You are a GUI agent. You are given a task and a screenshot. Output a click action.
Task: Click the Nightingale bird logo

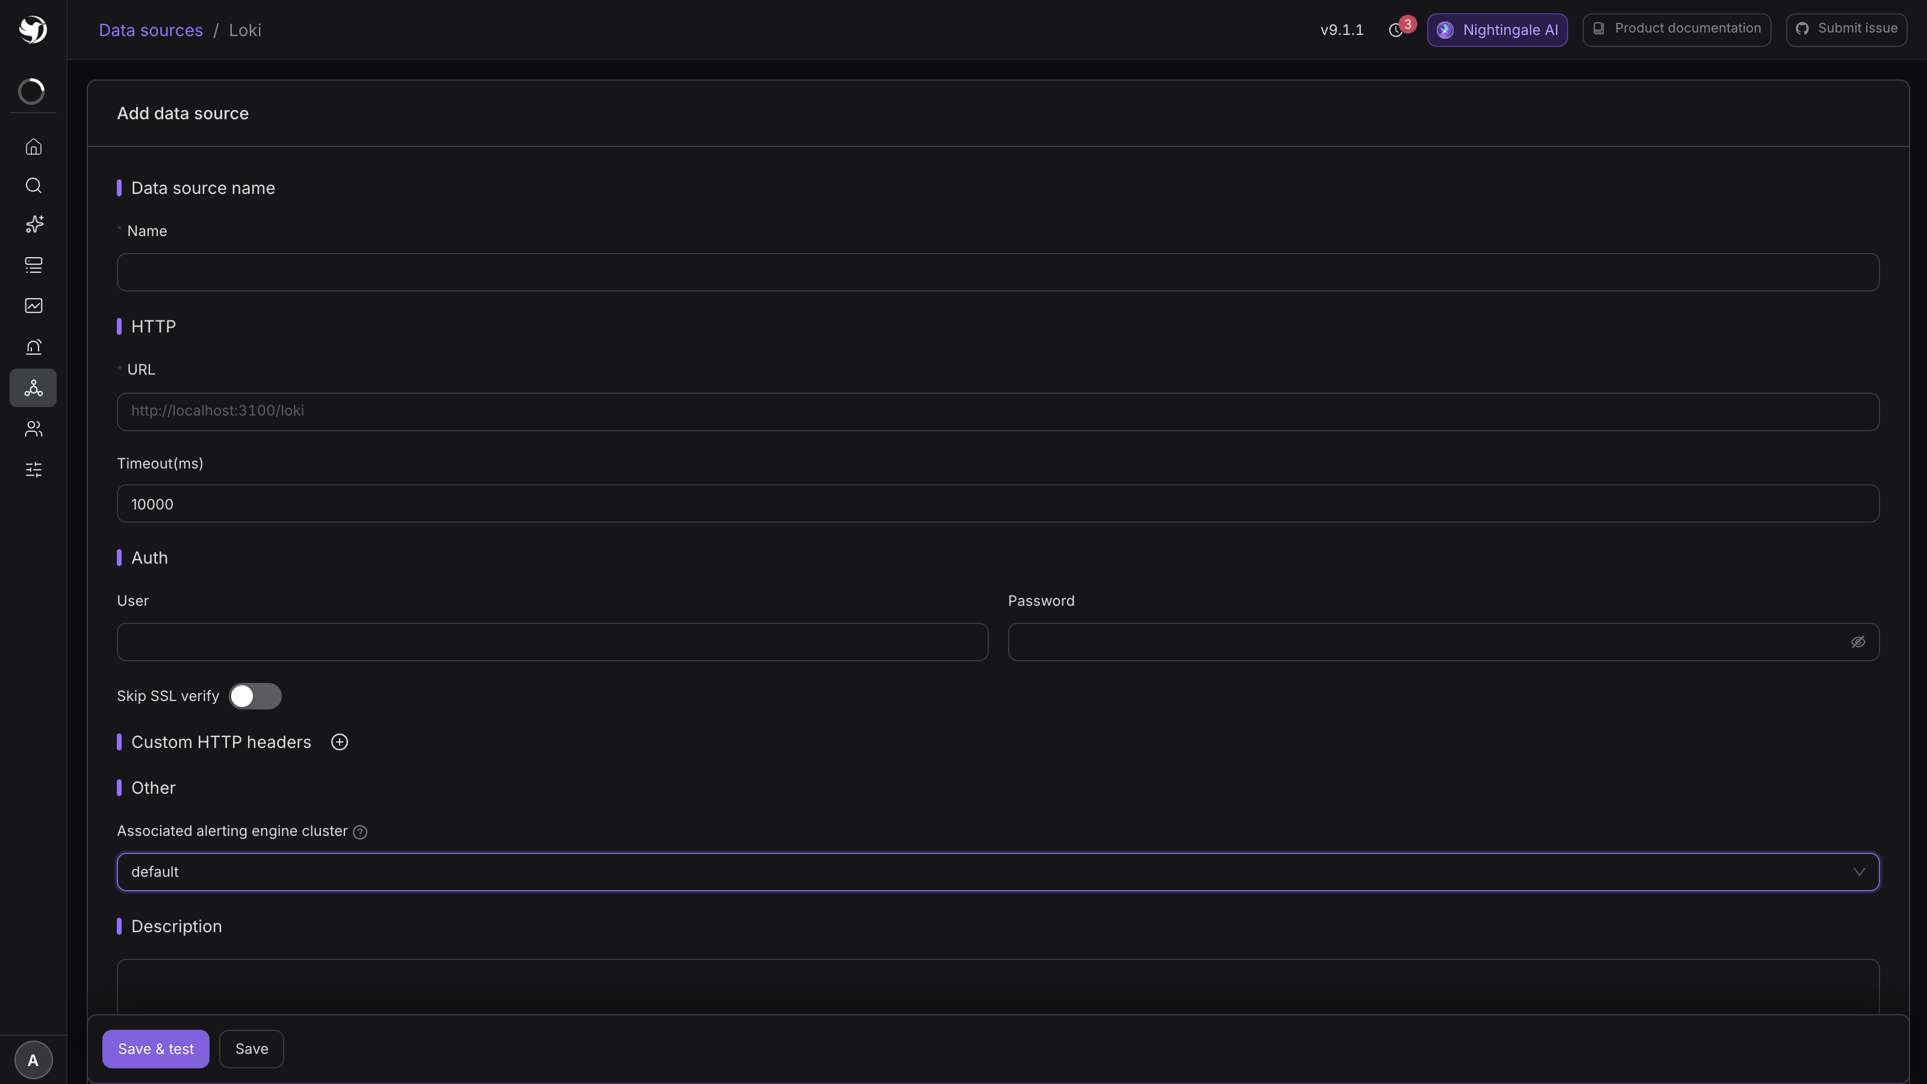pos(33,30)
